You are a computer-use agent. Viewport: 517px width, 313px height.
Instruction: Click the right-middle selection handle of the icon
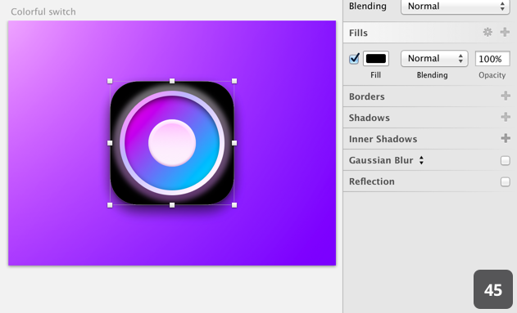coord(234,143)
